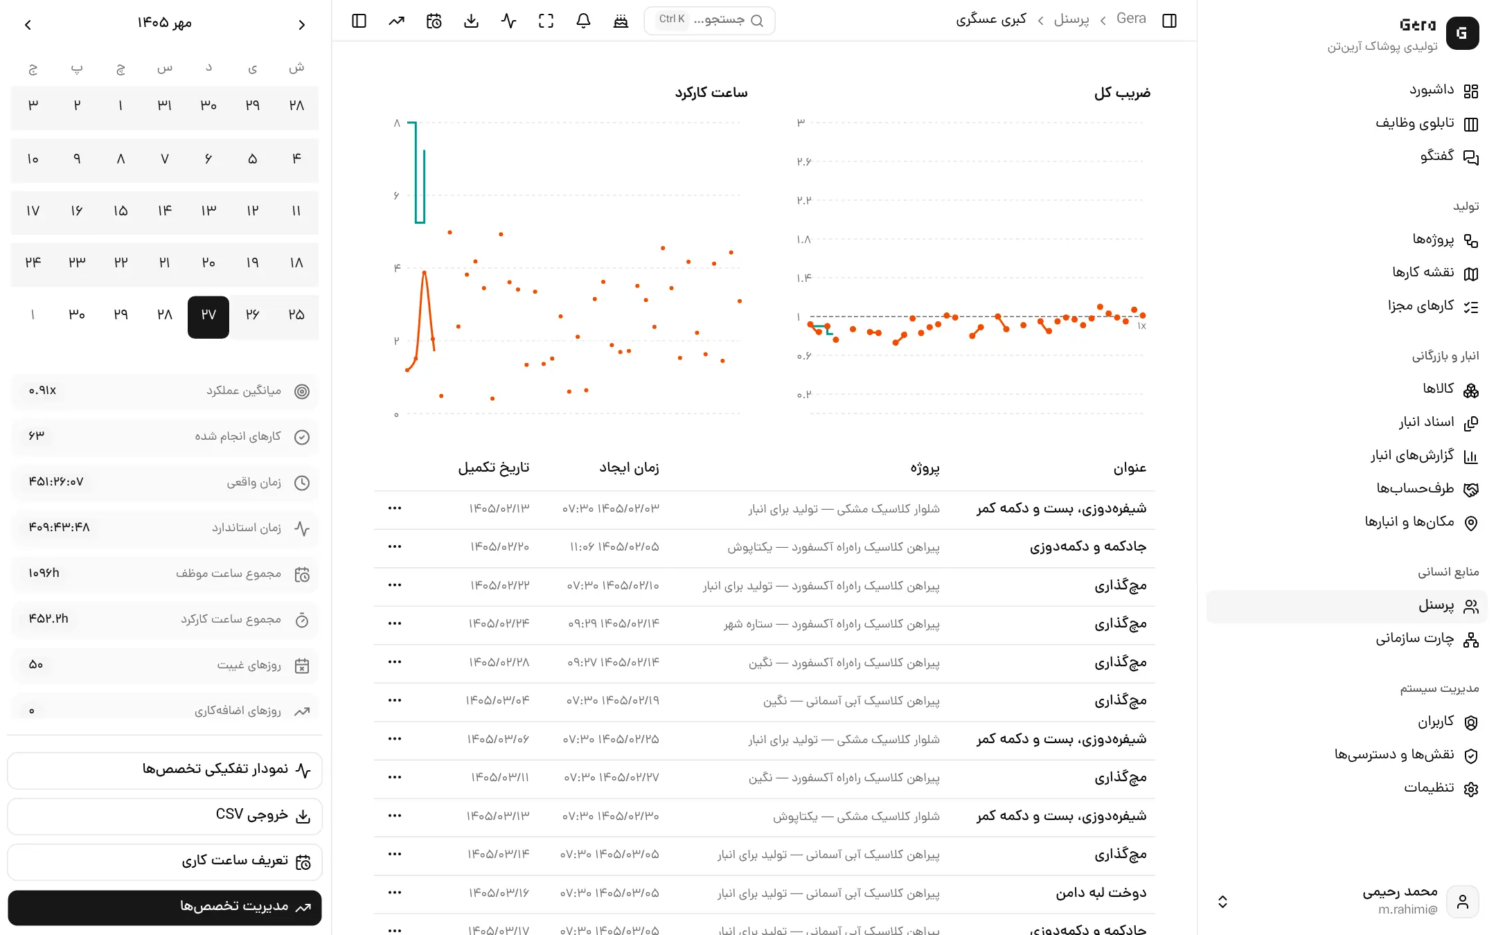Expand the محمد رحیمی account switcher chevrons
This screenshot has width=1496, height=935.
tap(1222, 901)
